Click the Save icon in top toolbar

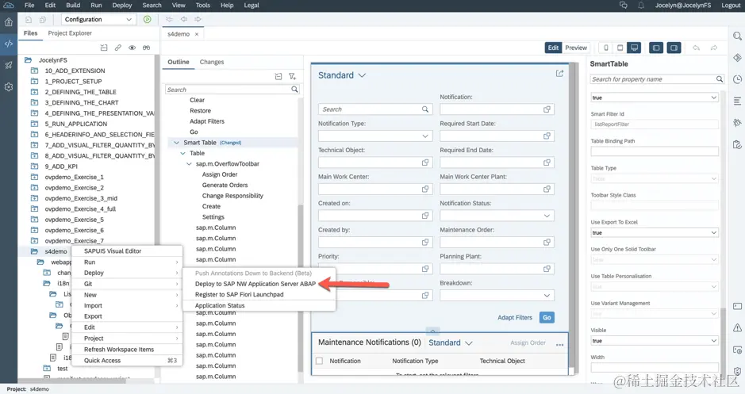(29, 20)
